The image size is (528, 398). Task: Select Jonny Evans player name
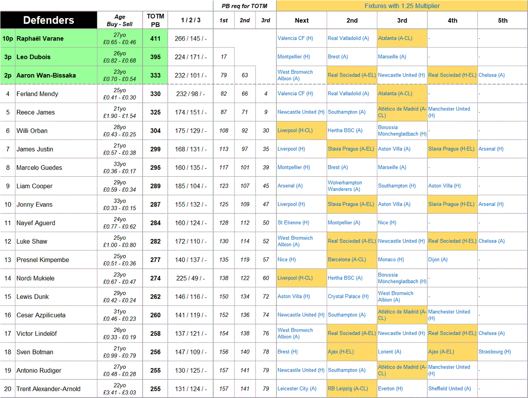click(x=34, y=205)
